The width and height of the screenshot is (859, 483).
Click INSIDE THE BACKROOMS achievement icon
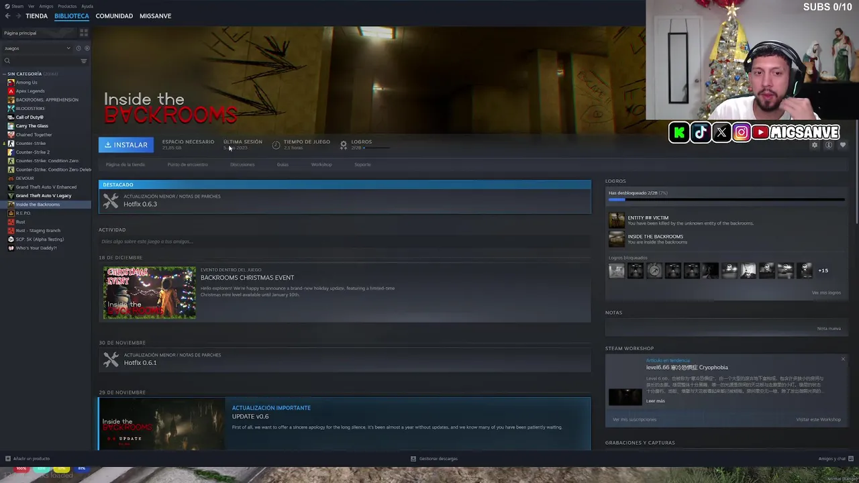[616, 239]
